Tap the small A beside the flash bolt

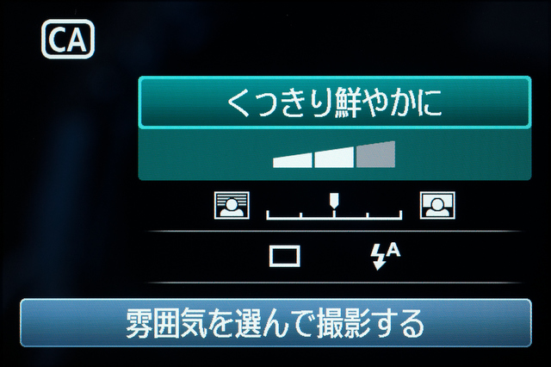[x=394, y=250]
